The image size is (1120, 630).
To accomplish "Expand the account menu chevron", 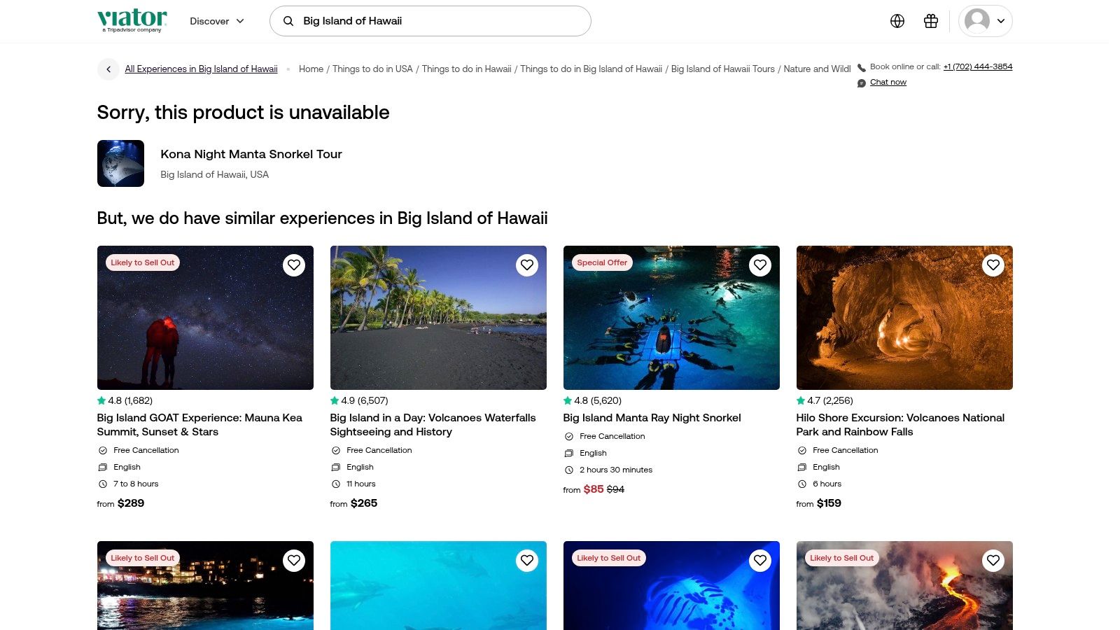I will pos(1001,21).
